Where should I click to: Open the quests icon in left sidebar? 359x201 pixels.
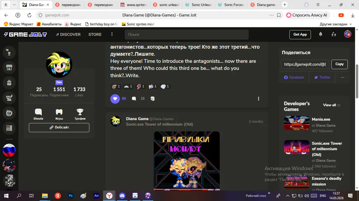pos(9,98)
